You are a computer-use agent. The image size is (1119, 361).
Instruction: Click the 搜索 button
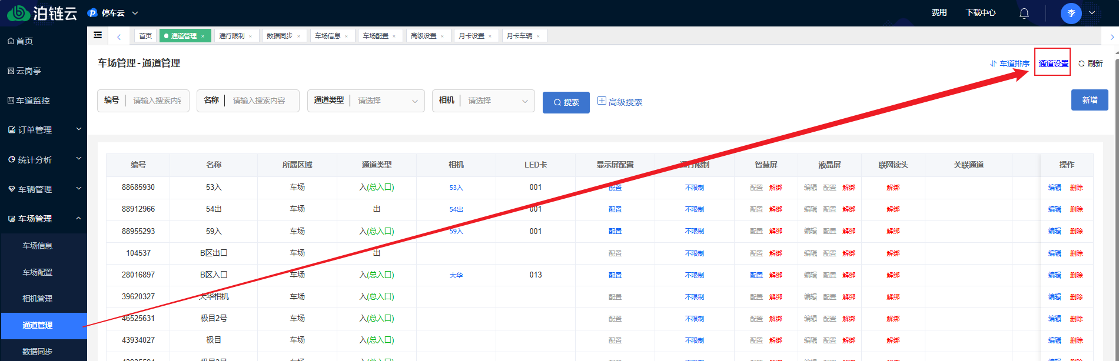point(566,102)
